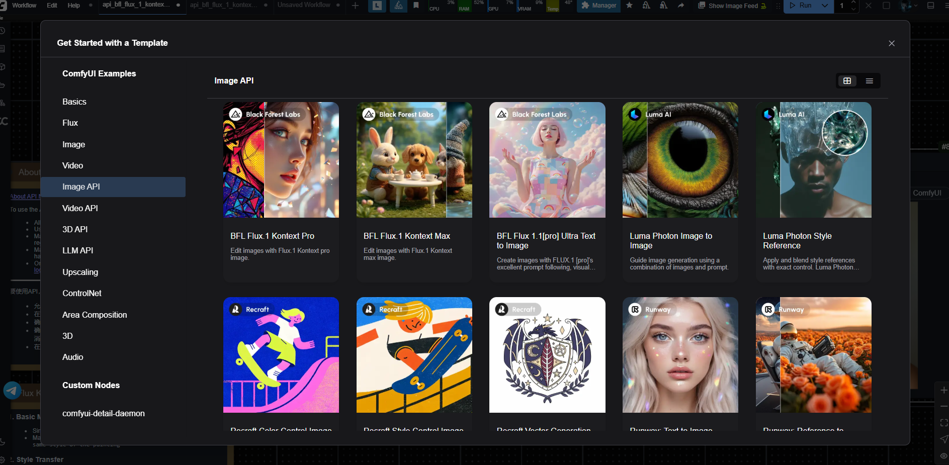949x465 pixels.
Task: Open the ComfyUI Manager
Action: 598,6
